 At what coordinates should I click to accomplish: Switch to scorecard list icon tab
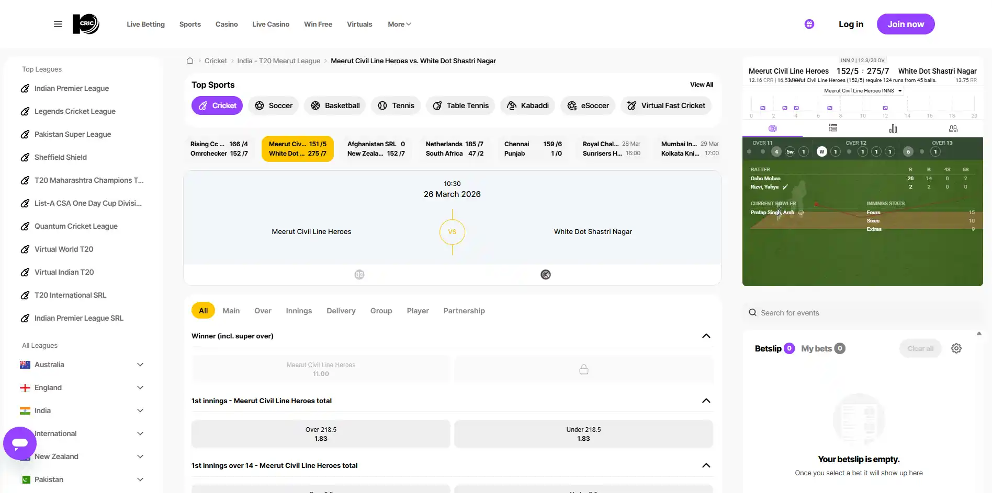[833, 128]
